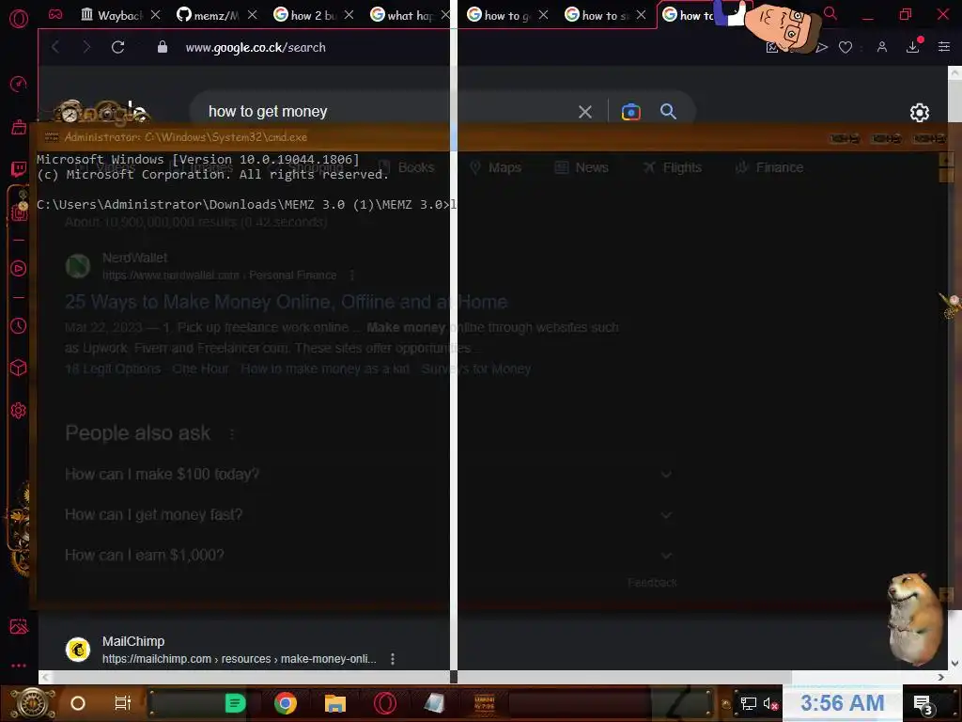The height and width of the screenshot is (722, 962).
Task: Add page to bookmarks heart icon
Action: [846, 47]
